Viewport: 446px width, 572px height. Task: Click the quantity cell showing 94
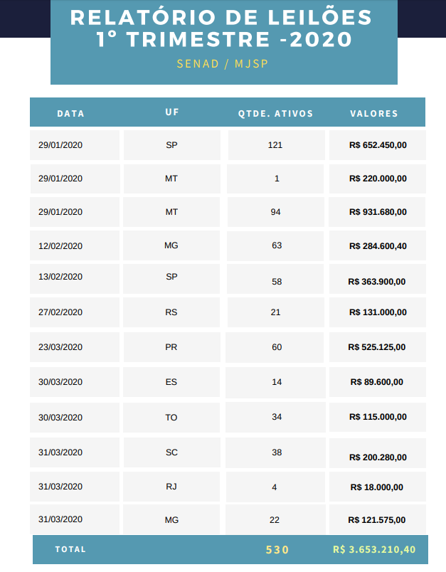[276, 212]
